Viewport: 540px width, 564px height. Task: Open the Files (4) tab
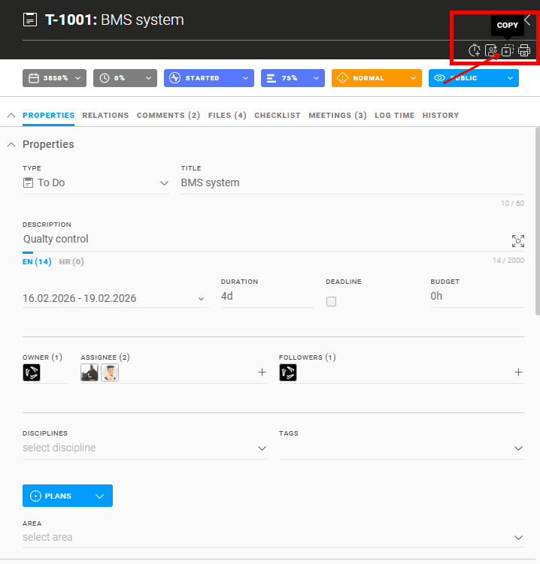pos(227,116)
